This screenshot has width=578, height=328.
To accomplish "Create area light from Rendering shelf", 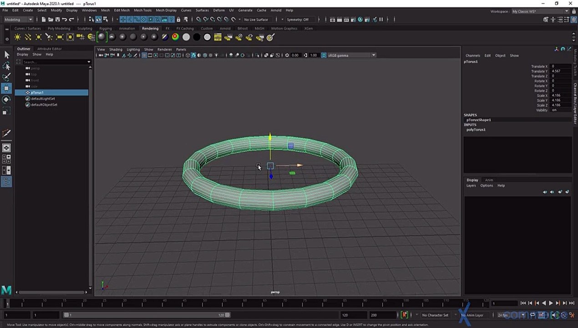I will click(59, 37).
